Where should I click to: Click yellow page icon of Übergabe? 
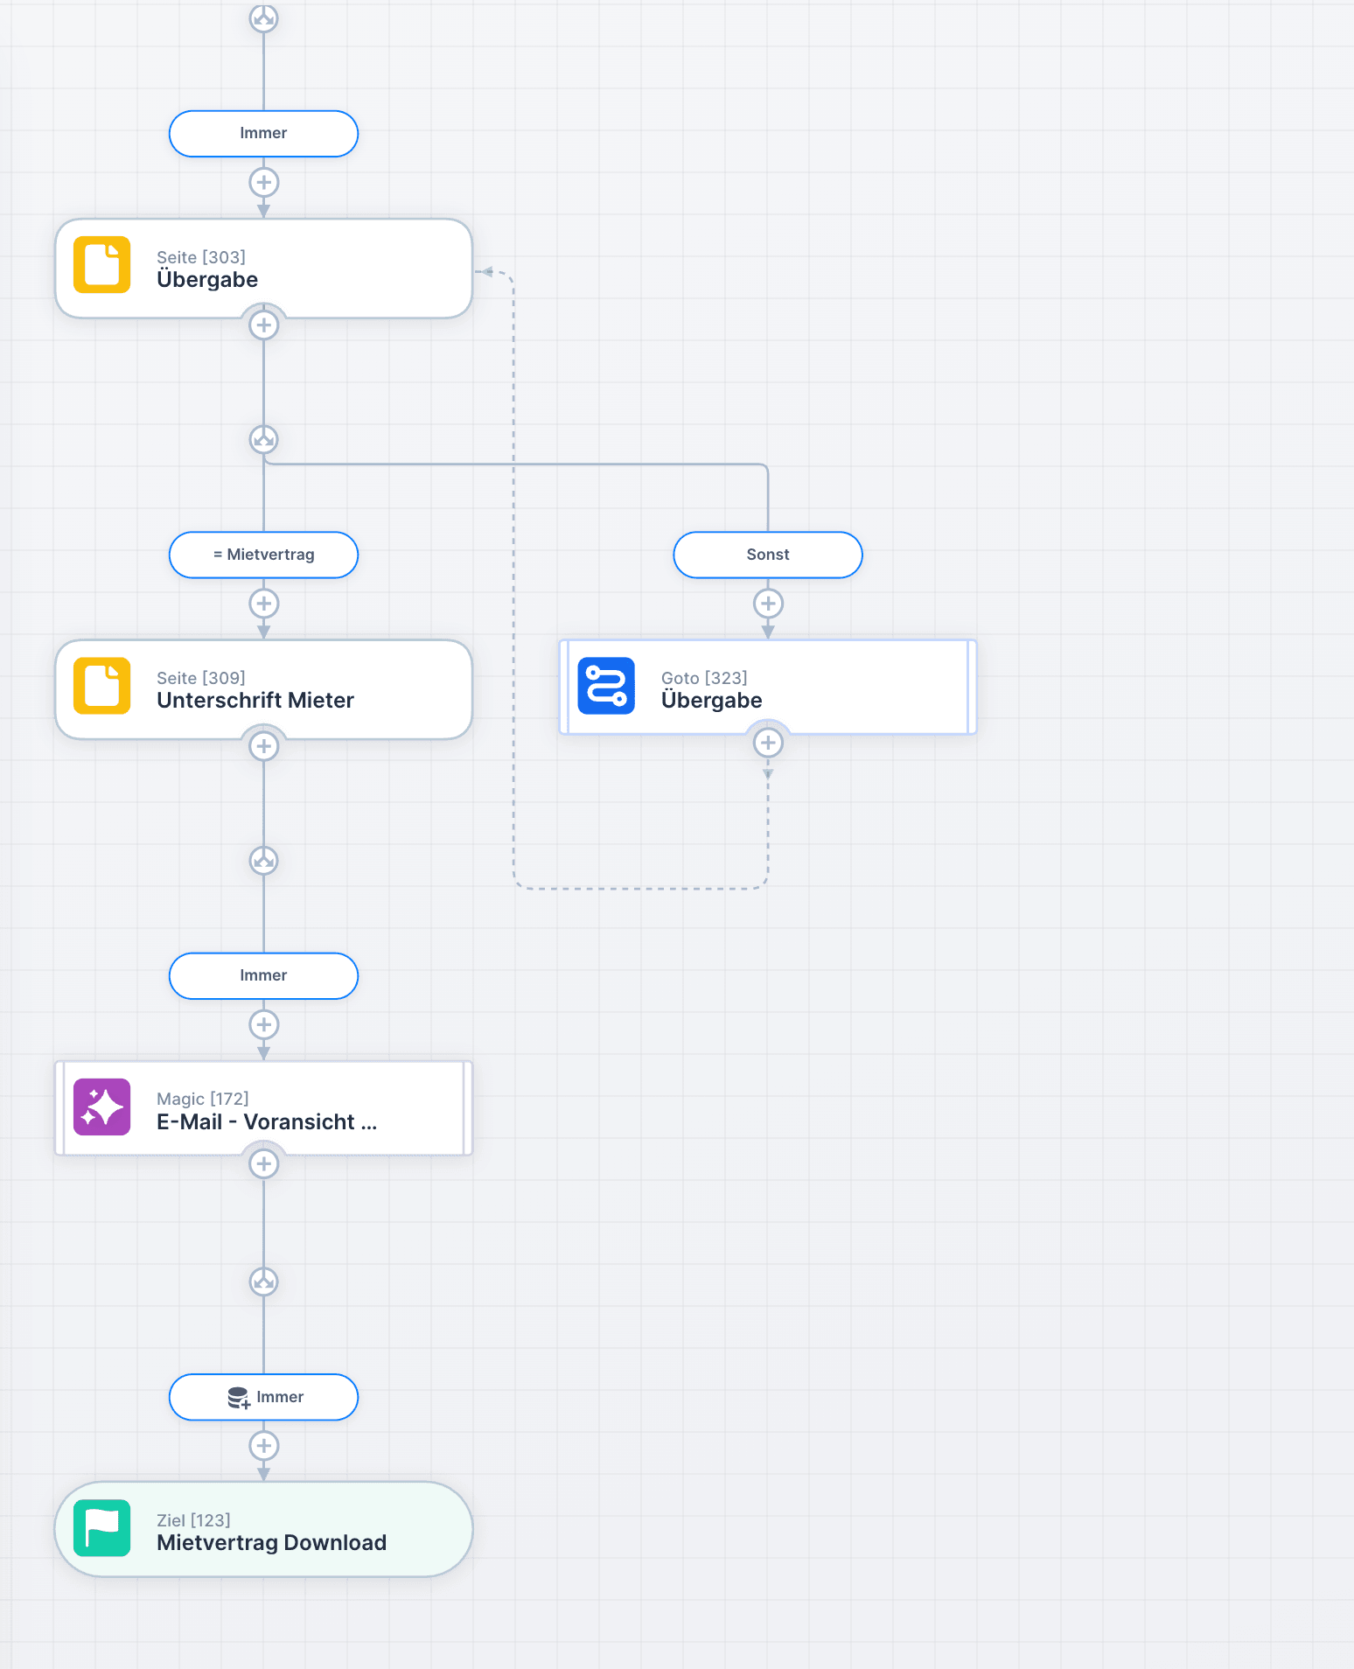click(102, 264)
